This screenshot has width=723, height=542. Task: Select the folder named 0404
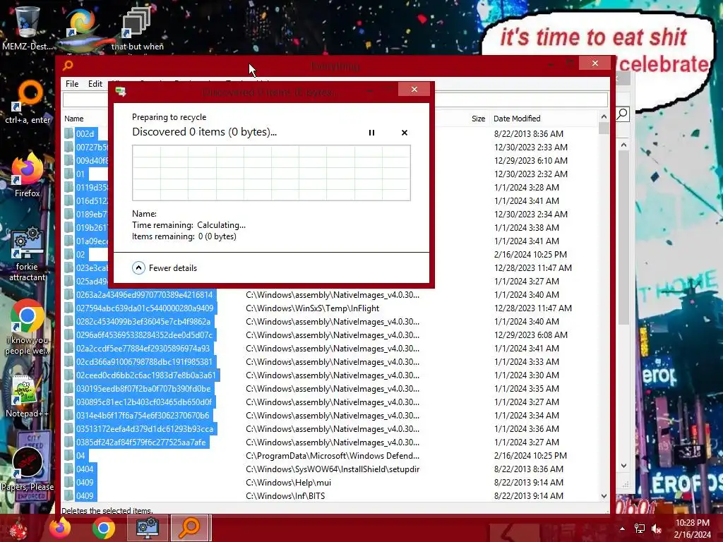pyautogui.click(x=85, y=469)
